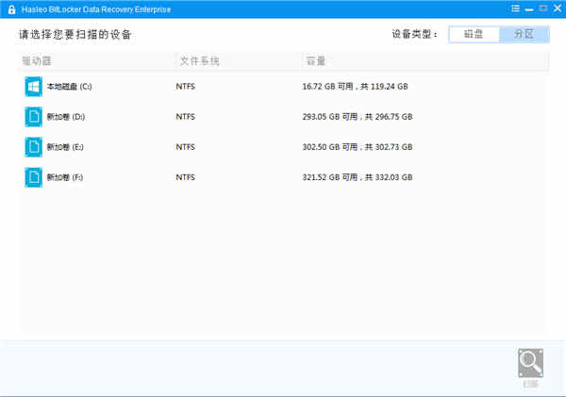Image resolution: width=566 pixels, height=397 pixels.
Task: Click the file icon for volume D:
Action: pos(34,117)
